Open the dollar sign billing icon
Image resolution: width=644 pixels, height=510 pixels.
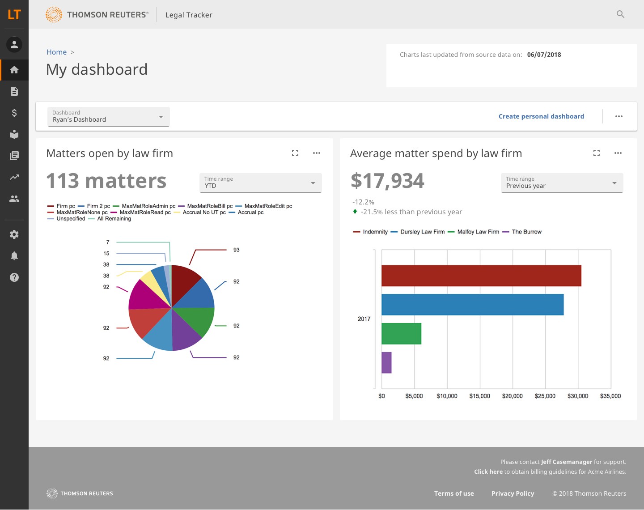14,113
